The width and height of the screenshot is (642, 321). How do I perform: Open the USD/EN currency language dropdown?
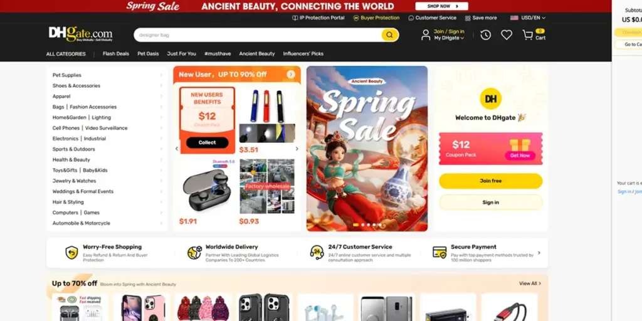click(x=528, y=18)
